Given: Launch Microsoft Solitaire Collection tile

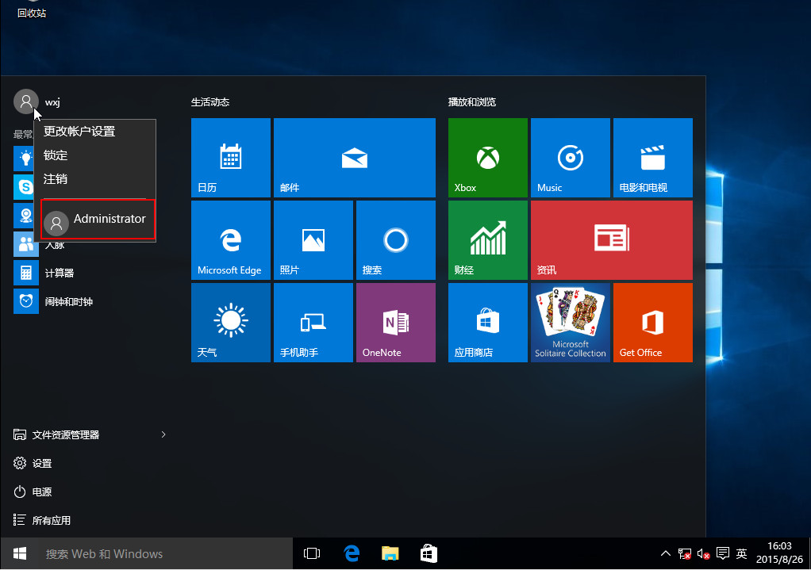Looking at the screenshot, I should [x=570, y=323].
